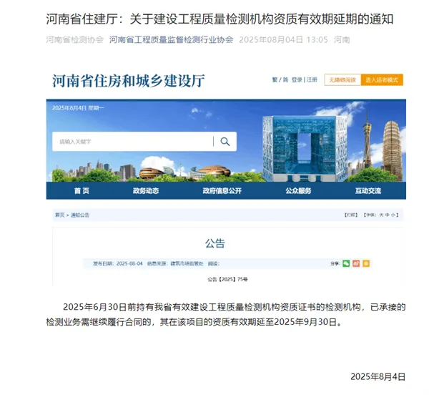This screenshot has width=429, height=395.
Task: Open the 政府信息公开 navigation tab
Action: point(222,191)
